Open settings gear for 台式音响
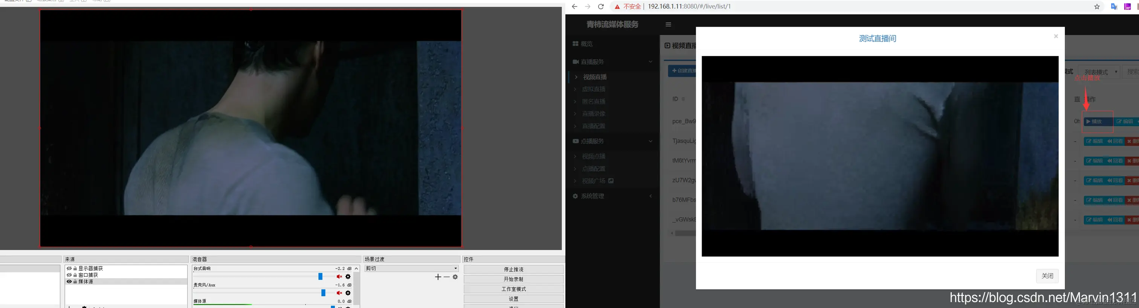1139x308 pixels. (348, 277)
